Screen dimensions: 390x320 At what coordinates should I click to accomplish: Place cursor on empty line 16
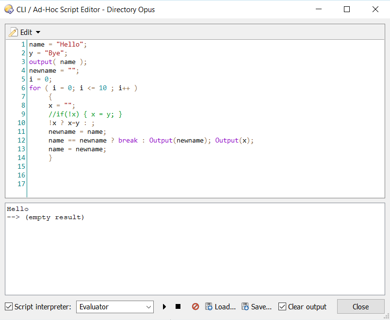point(97,176)
